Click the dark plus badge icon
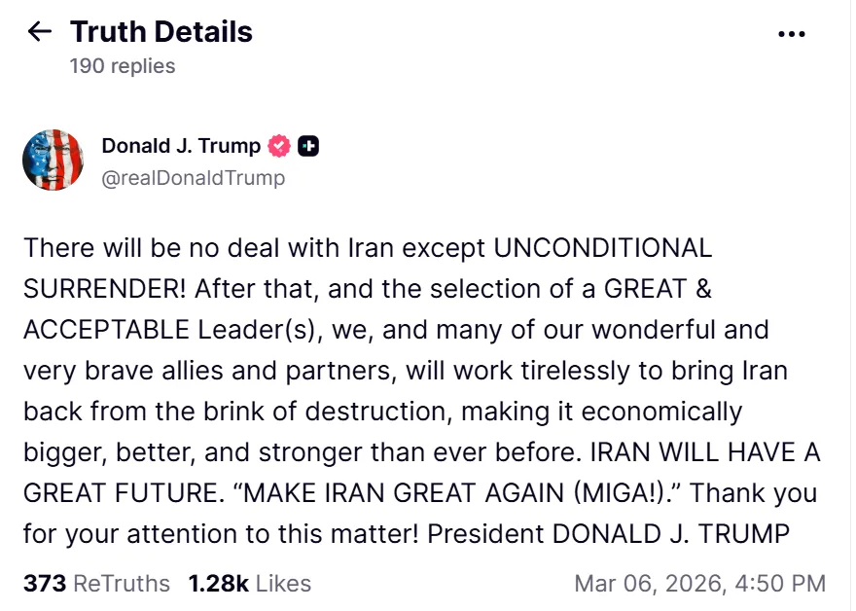Viewport: 856px width, 611px height. click(308, 146)
